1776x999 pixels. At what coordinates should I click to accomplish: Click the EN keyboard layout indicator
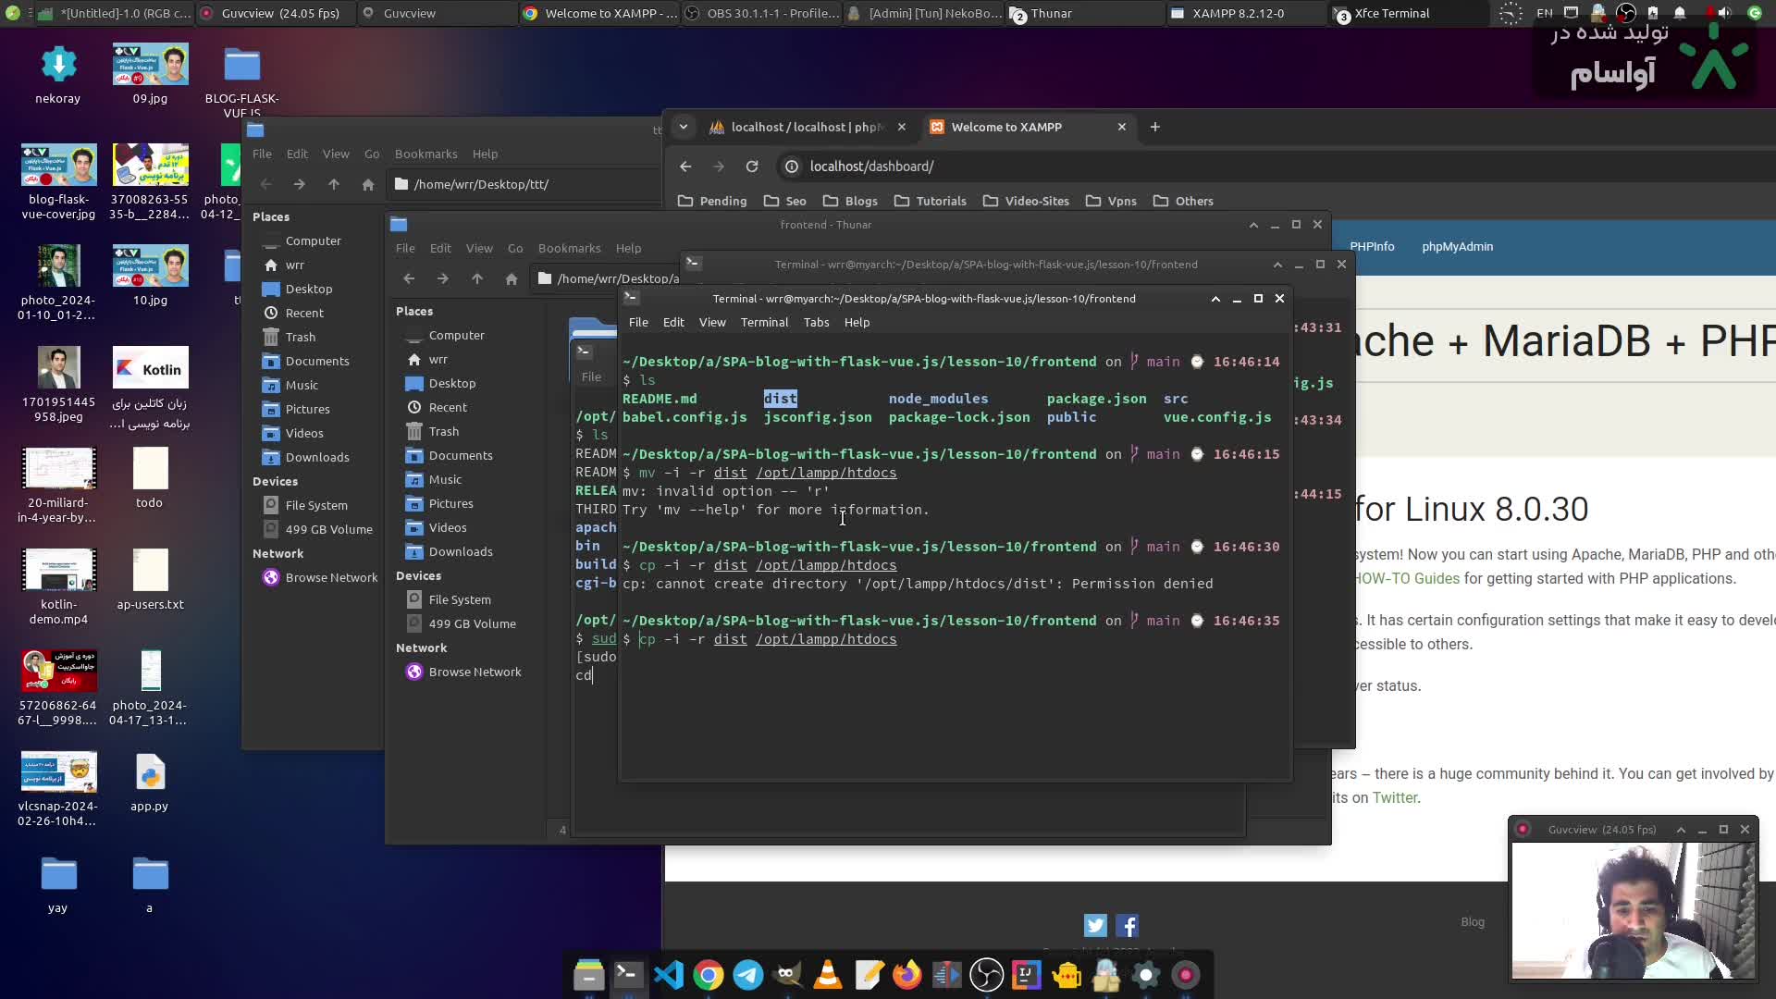1545,12
